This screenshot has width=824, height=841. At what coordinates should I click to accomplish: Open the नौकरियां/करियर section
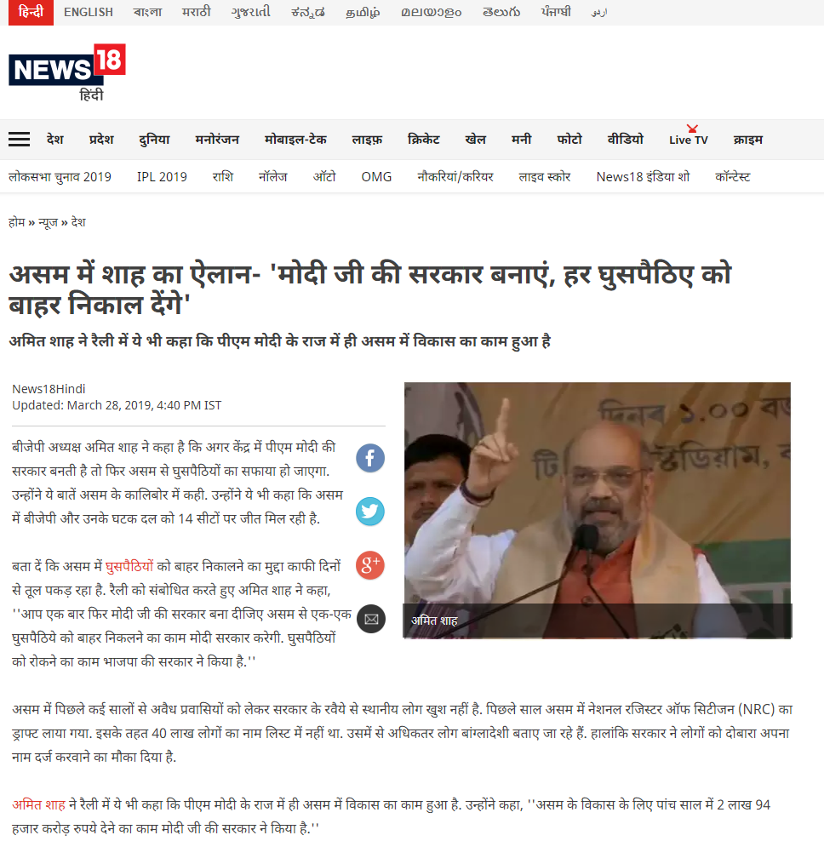click(x=455, y=177)
